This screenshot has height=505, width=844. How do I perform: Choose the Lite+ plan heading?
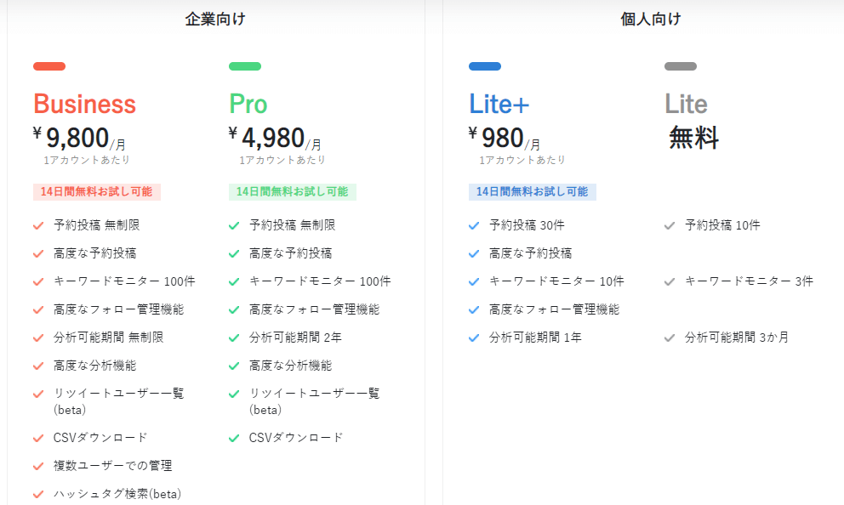point(499,104)
